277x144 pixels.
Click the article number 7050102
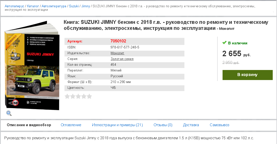[118, 41]
